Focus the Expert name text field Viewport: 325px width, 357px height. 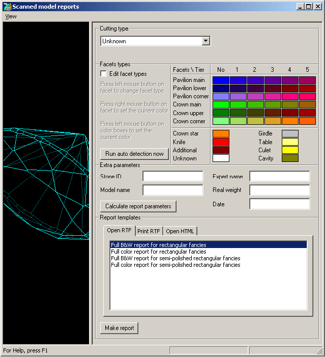(x=279, y=177)
